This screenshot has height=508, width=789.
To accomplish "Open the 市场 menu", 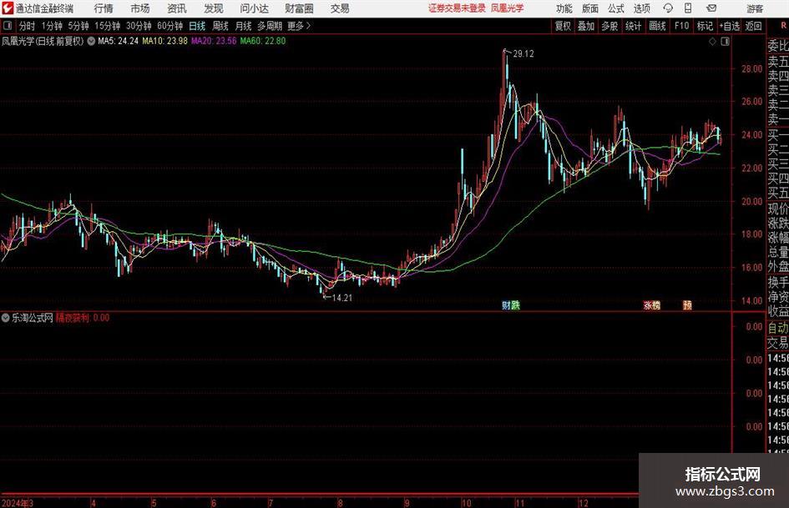I will click(x=140, y=8).
